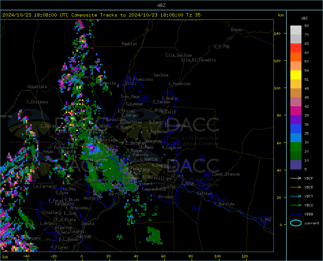Click the SanJose label on map

[161, 75]
